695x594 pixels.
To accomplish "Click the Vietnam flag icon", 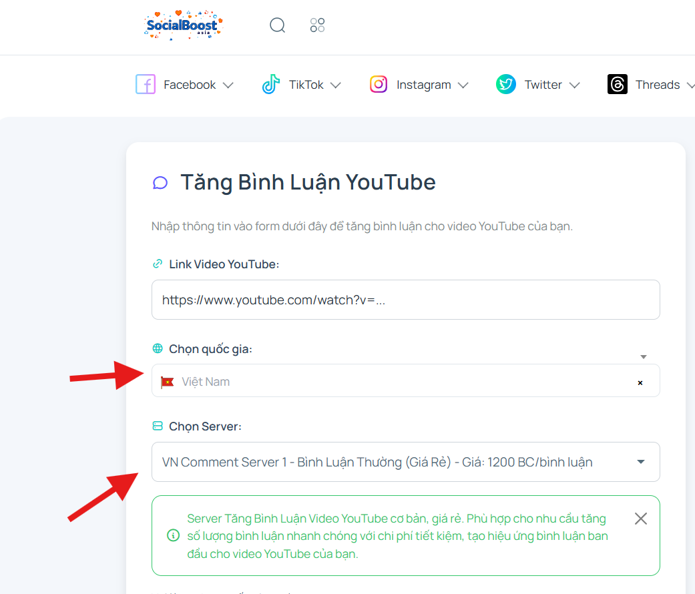I will pyautogui.click(x=167, y=382).
